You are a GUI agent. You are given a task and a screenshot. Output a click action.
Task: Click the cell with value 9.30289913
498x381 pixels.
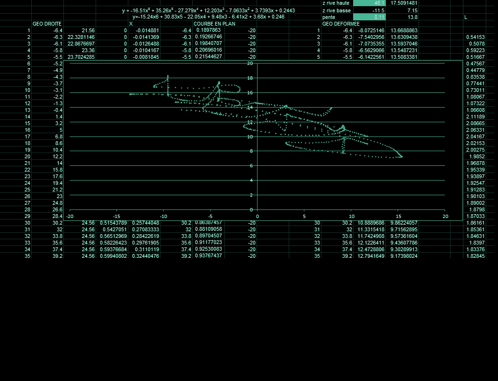(x=402, y=249)
